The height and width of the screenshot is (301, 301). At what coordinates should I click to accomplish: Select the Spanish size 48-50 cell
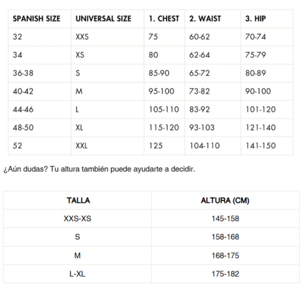coord(23,128)
